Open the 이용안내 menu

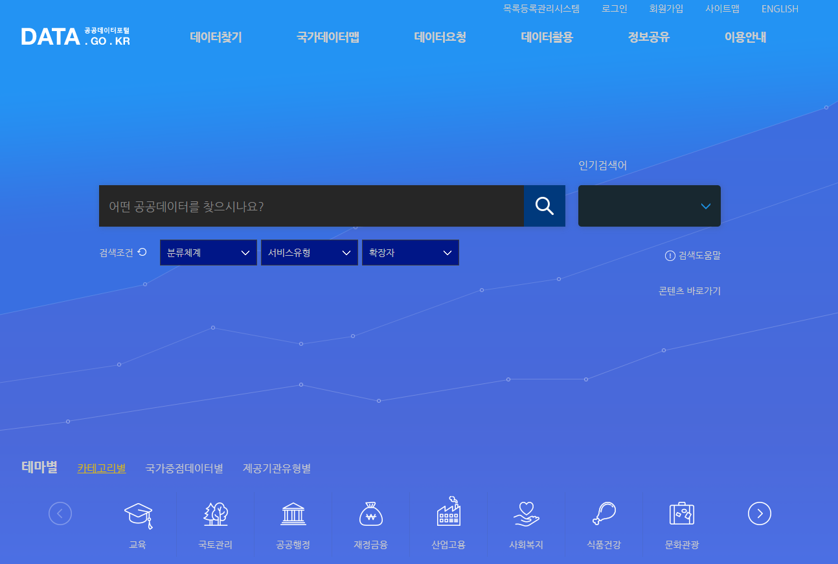(x=745, y=37)
